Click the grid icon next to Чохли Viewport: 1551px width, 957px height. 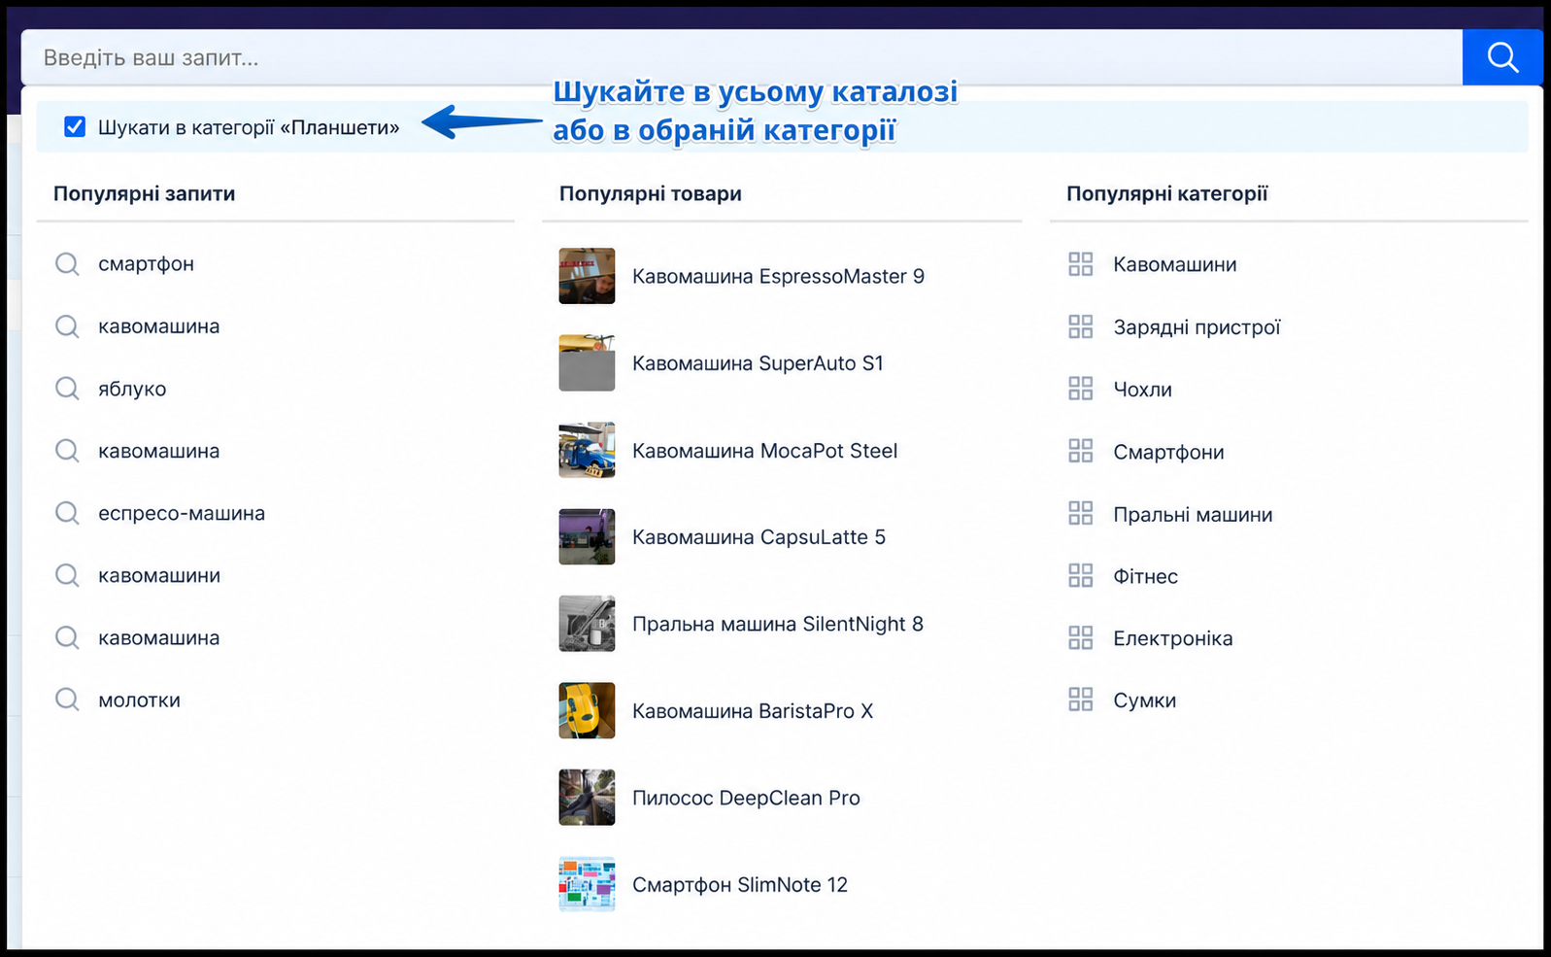click(x=1080, y=389)
